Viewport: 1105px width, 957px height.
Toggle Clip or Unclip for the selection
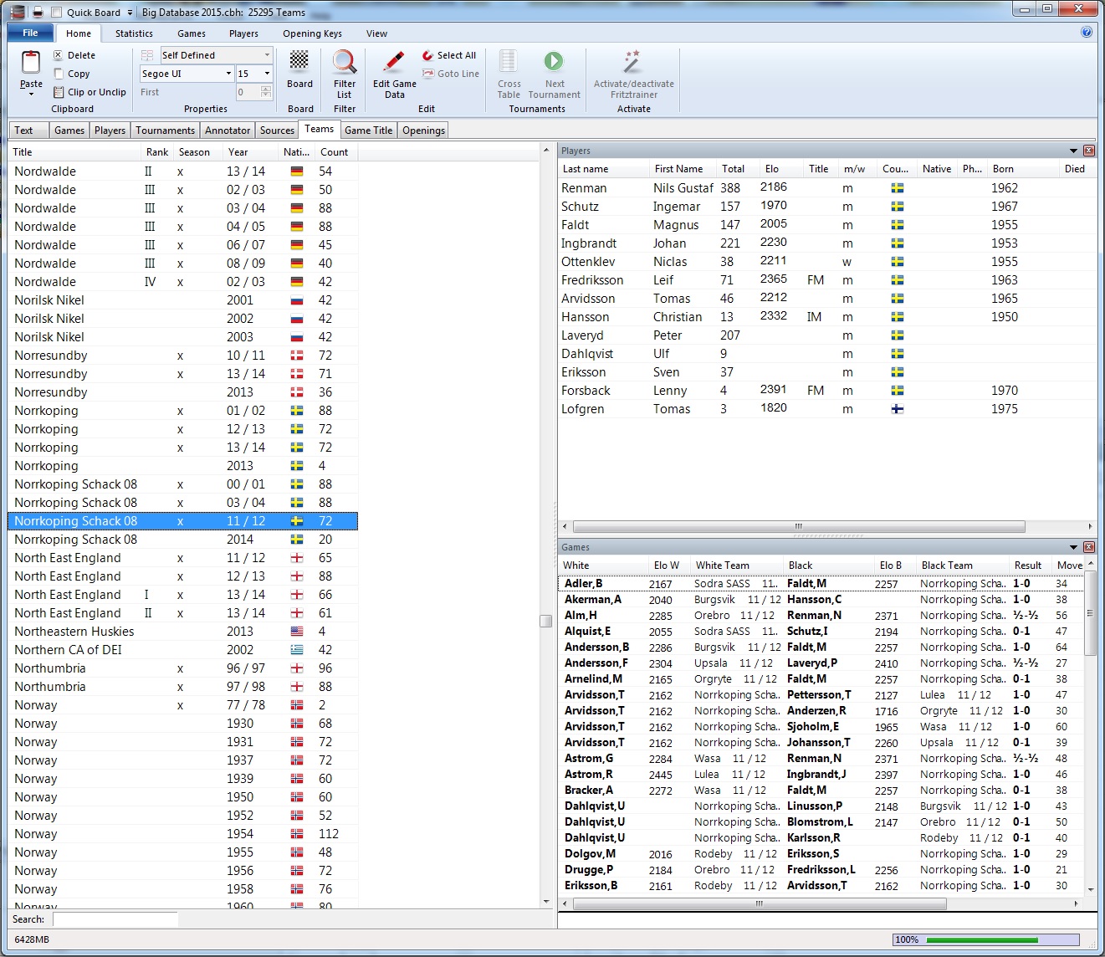click(90, 92)
